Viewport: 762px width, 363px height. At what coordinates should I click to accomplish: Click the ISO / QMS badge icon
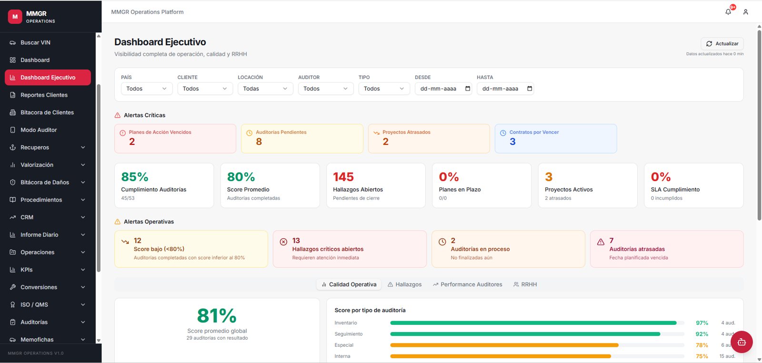point(13,305)
